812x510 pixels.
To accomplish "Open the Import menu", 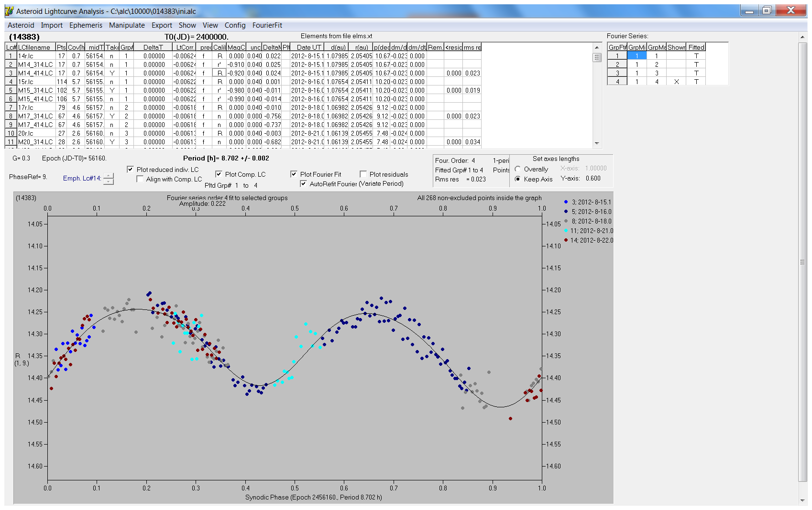I will [x=52, y=25].
